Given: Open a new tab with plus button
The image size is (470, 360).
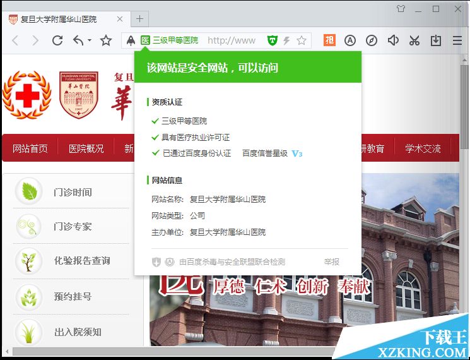Looking at the screenshot, I should [139, 19].
